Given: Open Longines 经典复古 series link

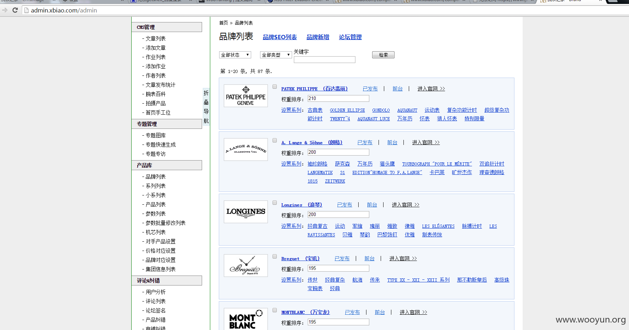Looking at the screenshot, I should coord(317,226).
